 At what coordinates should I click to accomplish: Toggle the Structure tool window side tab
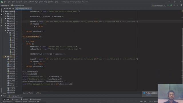1,22
